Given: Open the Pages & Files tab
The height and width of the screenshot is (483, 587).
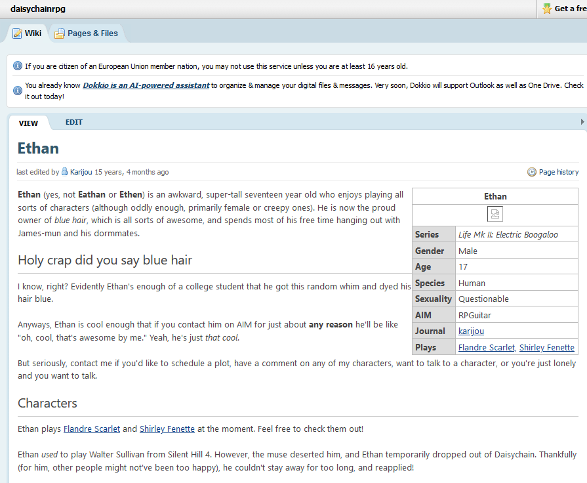Looking at the screenshot, I should pyautogui.click(x=87, y=33).
